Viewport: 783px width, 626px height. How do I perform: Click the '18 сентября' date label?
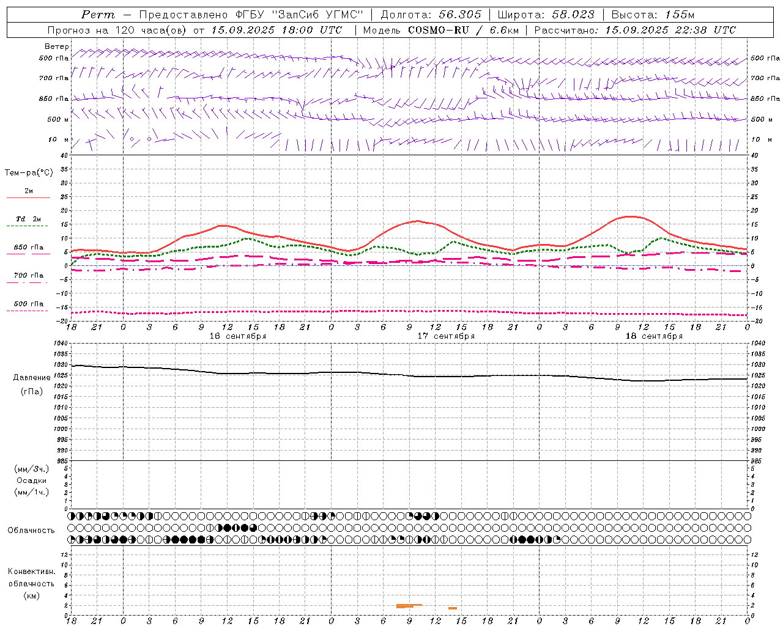(x=654, y=336)
